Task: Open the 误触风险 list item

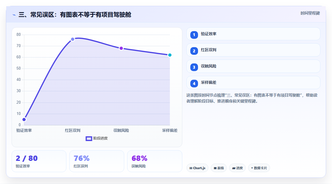Action: tap(253, 66)
